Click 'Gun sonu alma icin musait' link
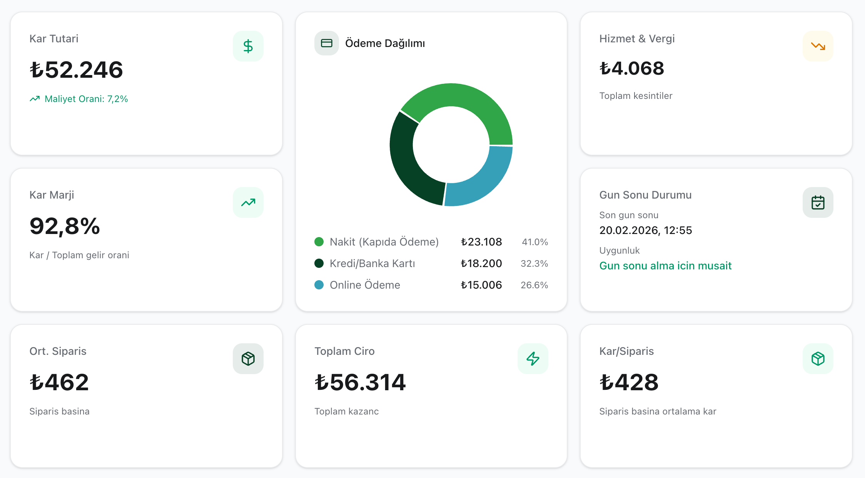Image resolution: width=865 pixels, height=478 pixels. (665, 266)
